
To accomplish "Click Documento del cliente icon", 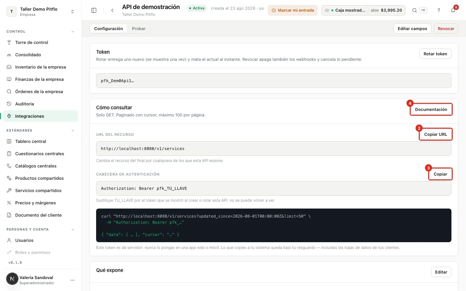I will [x=9, y=215].
